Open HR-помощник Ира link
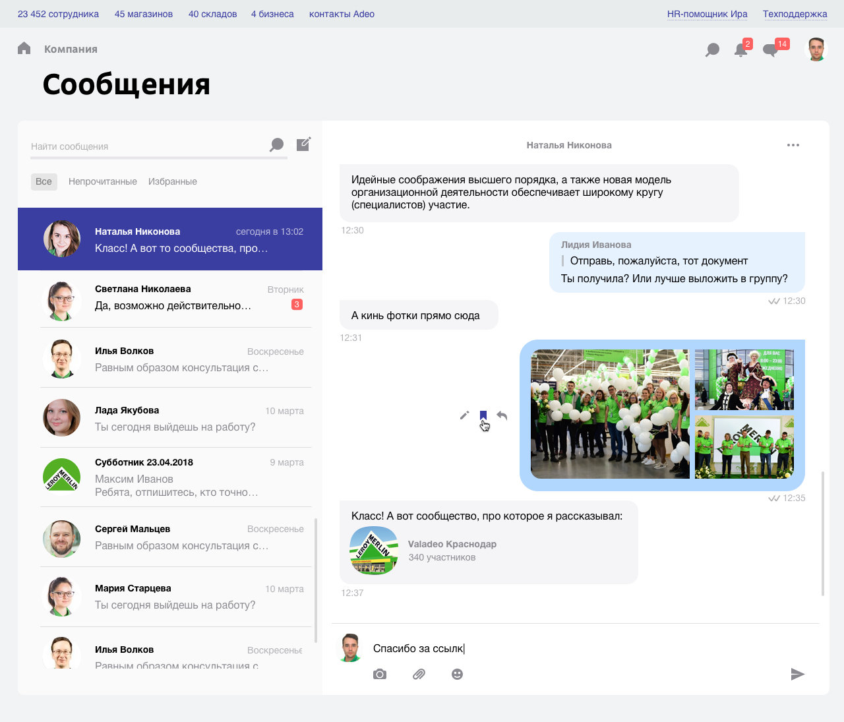This screenshot has height=722, width=844. (x=707, y=14)
